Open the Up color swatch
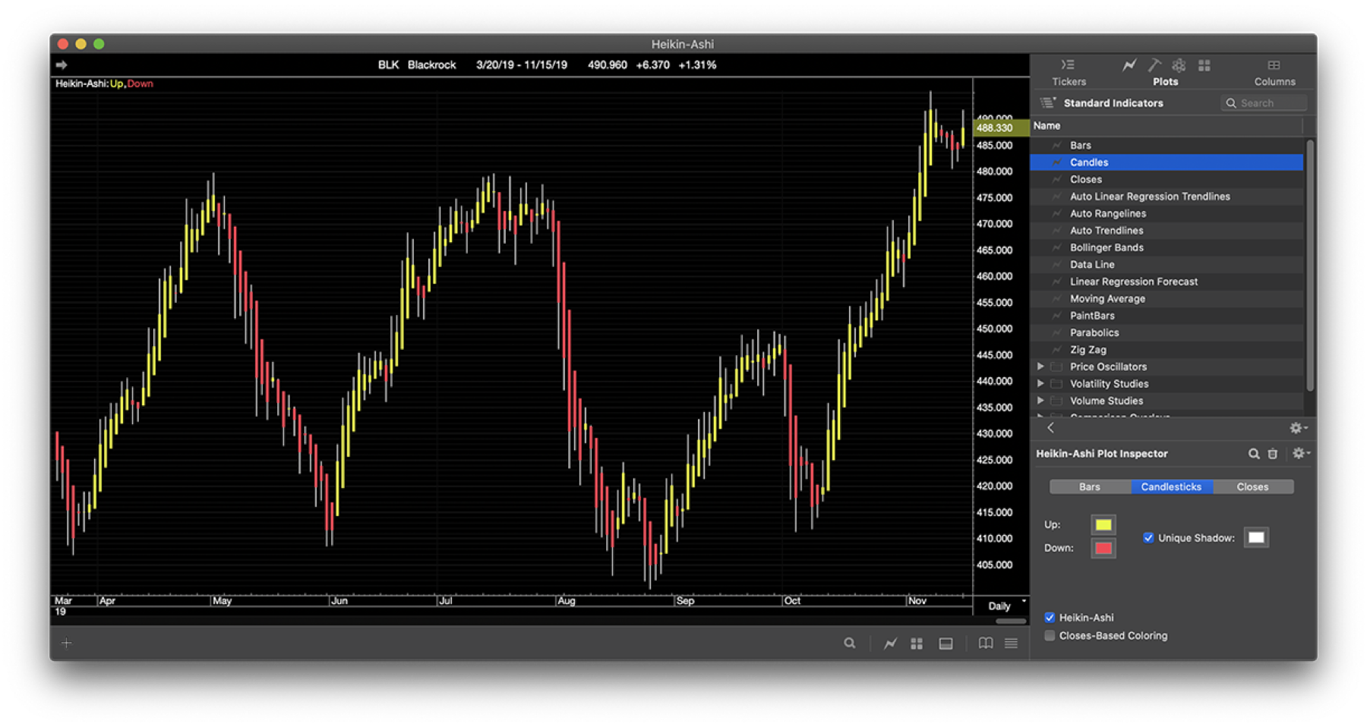The height and width of the screenshot is (727, 1367). tap(1103, 525)
